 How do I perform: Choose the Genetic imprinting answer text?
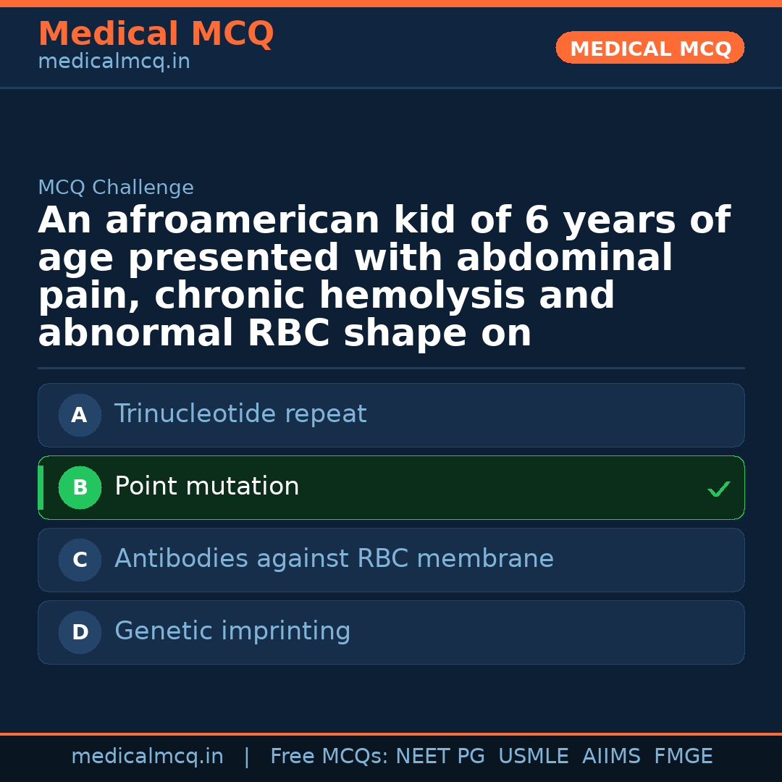pyautogui.click(x=232, y=631)
